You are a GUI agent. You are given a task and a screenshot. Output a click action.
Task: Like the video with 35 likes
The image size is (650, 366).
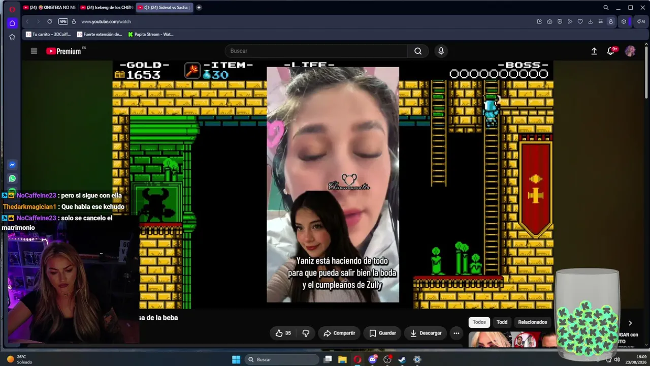[283, 333]
